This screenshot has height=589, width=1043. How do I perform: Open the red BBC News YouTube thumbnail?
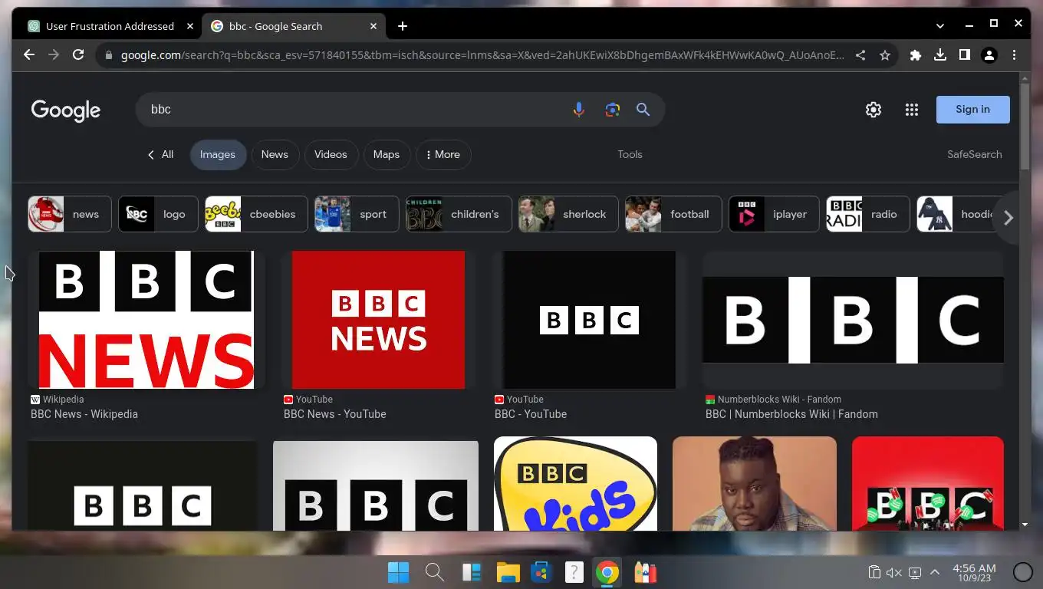pyautogui.click(x=378, y=320)
